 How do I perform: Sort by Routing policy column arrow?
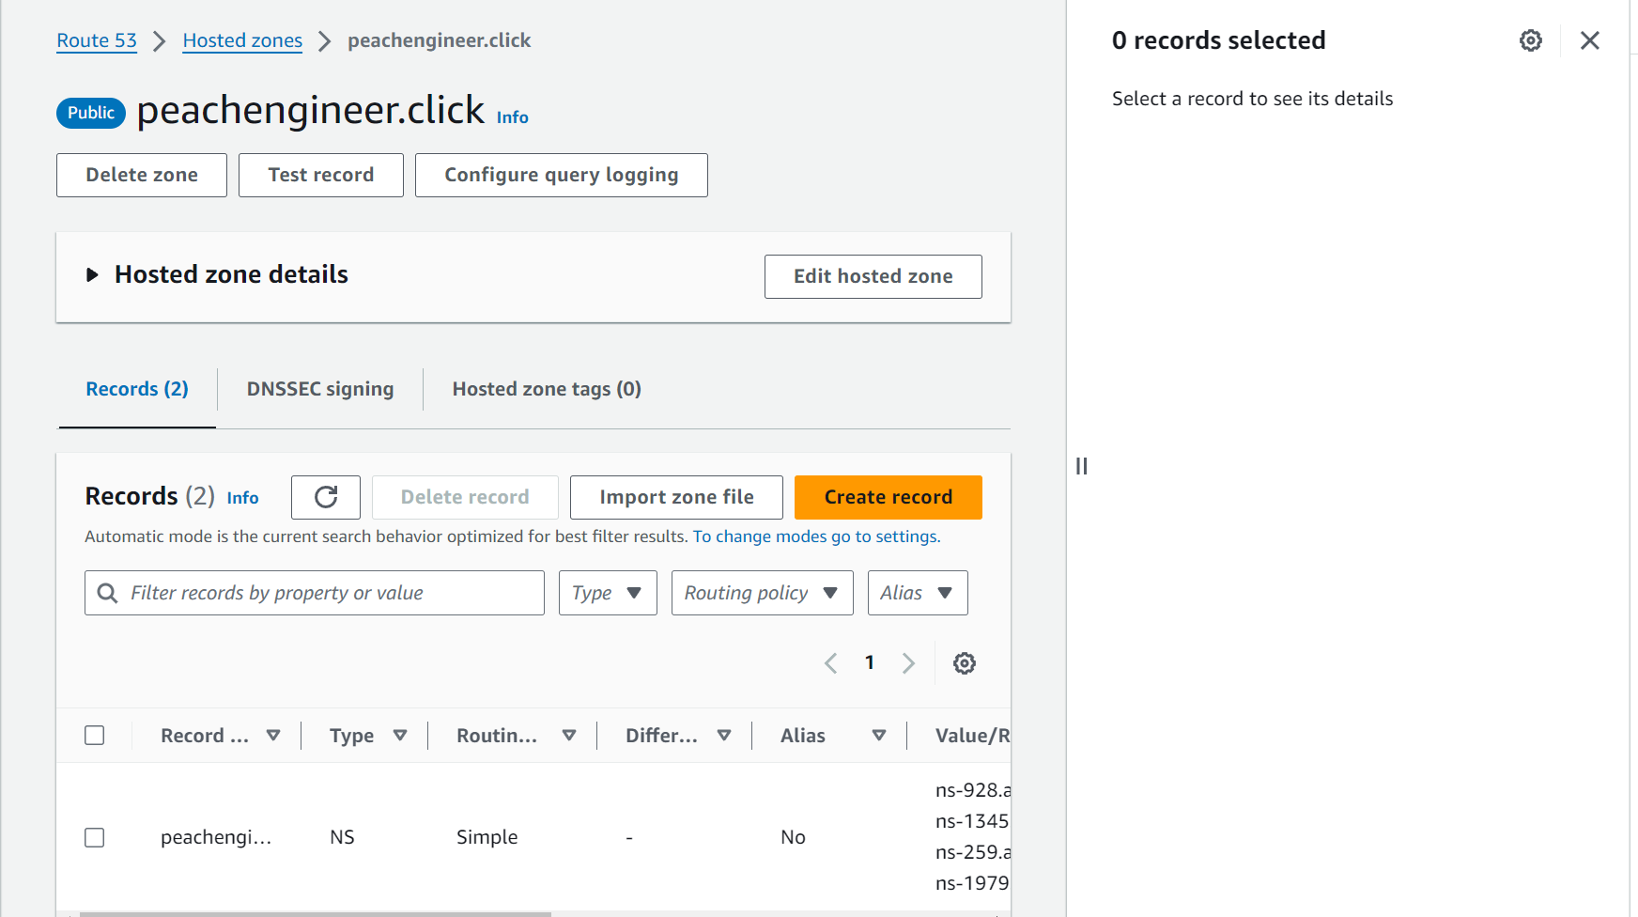click(569, 736)
